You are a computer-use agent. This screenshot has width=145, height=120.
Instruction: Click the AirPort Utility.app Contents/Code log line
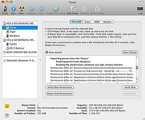[x=93, y=77]
